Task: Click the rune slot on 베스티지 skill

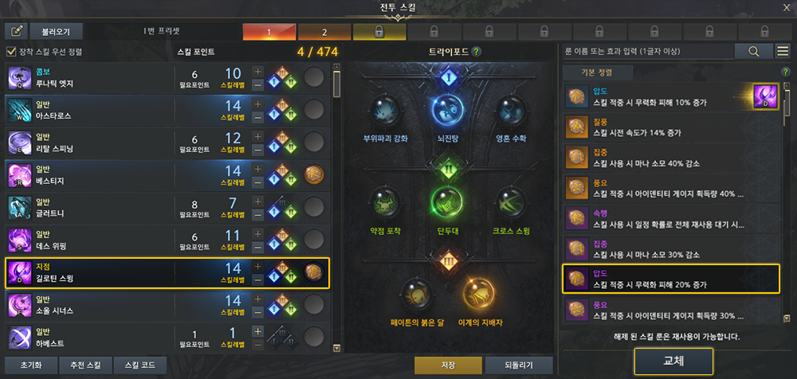Action: pyautogui.click(x=313, y=175)
